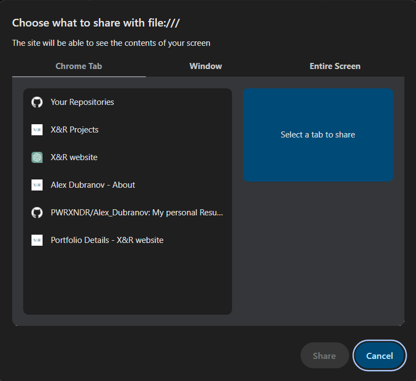This screenshot has height=381, width=416.
Task: Pick Portfolio Details - X&R website entry
Action: click(128, 240)
